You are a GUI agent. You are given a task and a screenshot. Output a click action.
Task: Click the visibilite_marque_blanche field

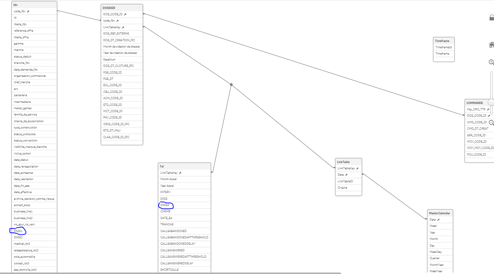[x=34, y=147]
